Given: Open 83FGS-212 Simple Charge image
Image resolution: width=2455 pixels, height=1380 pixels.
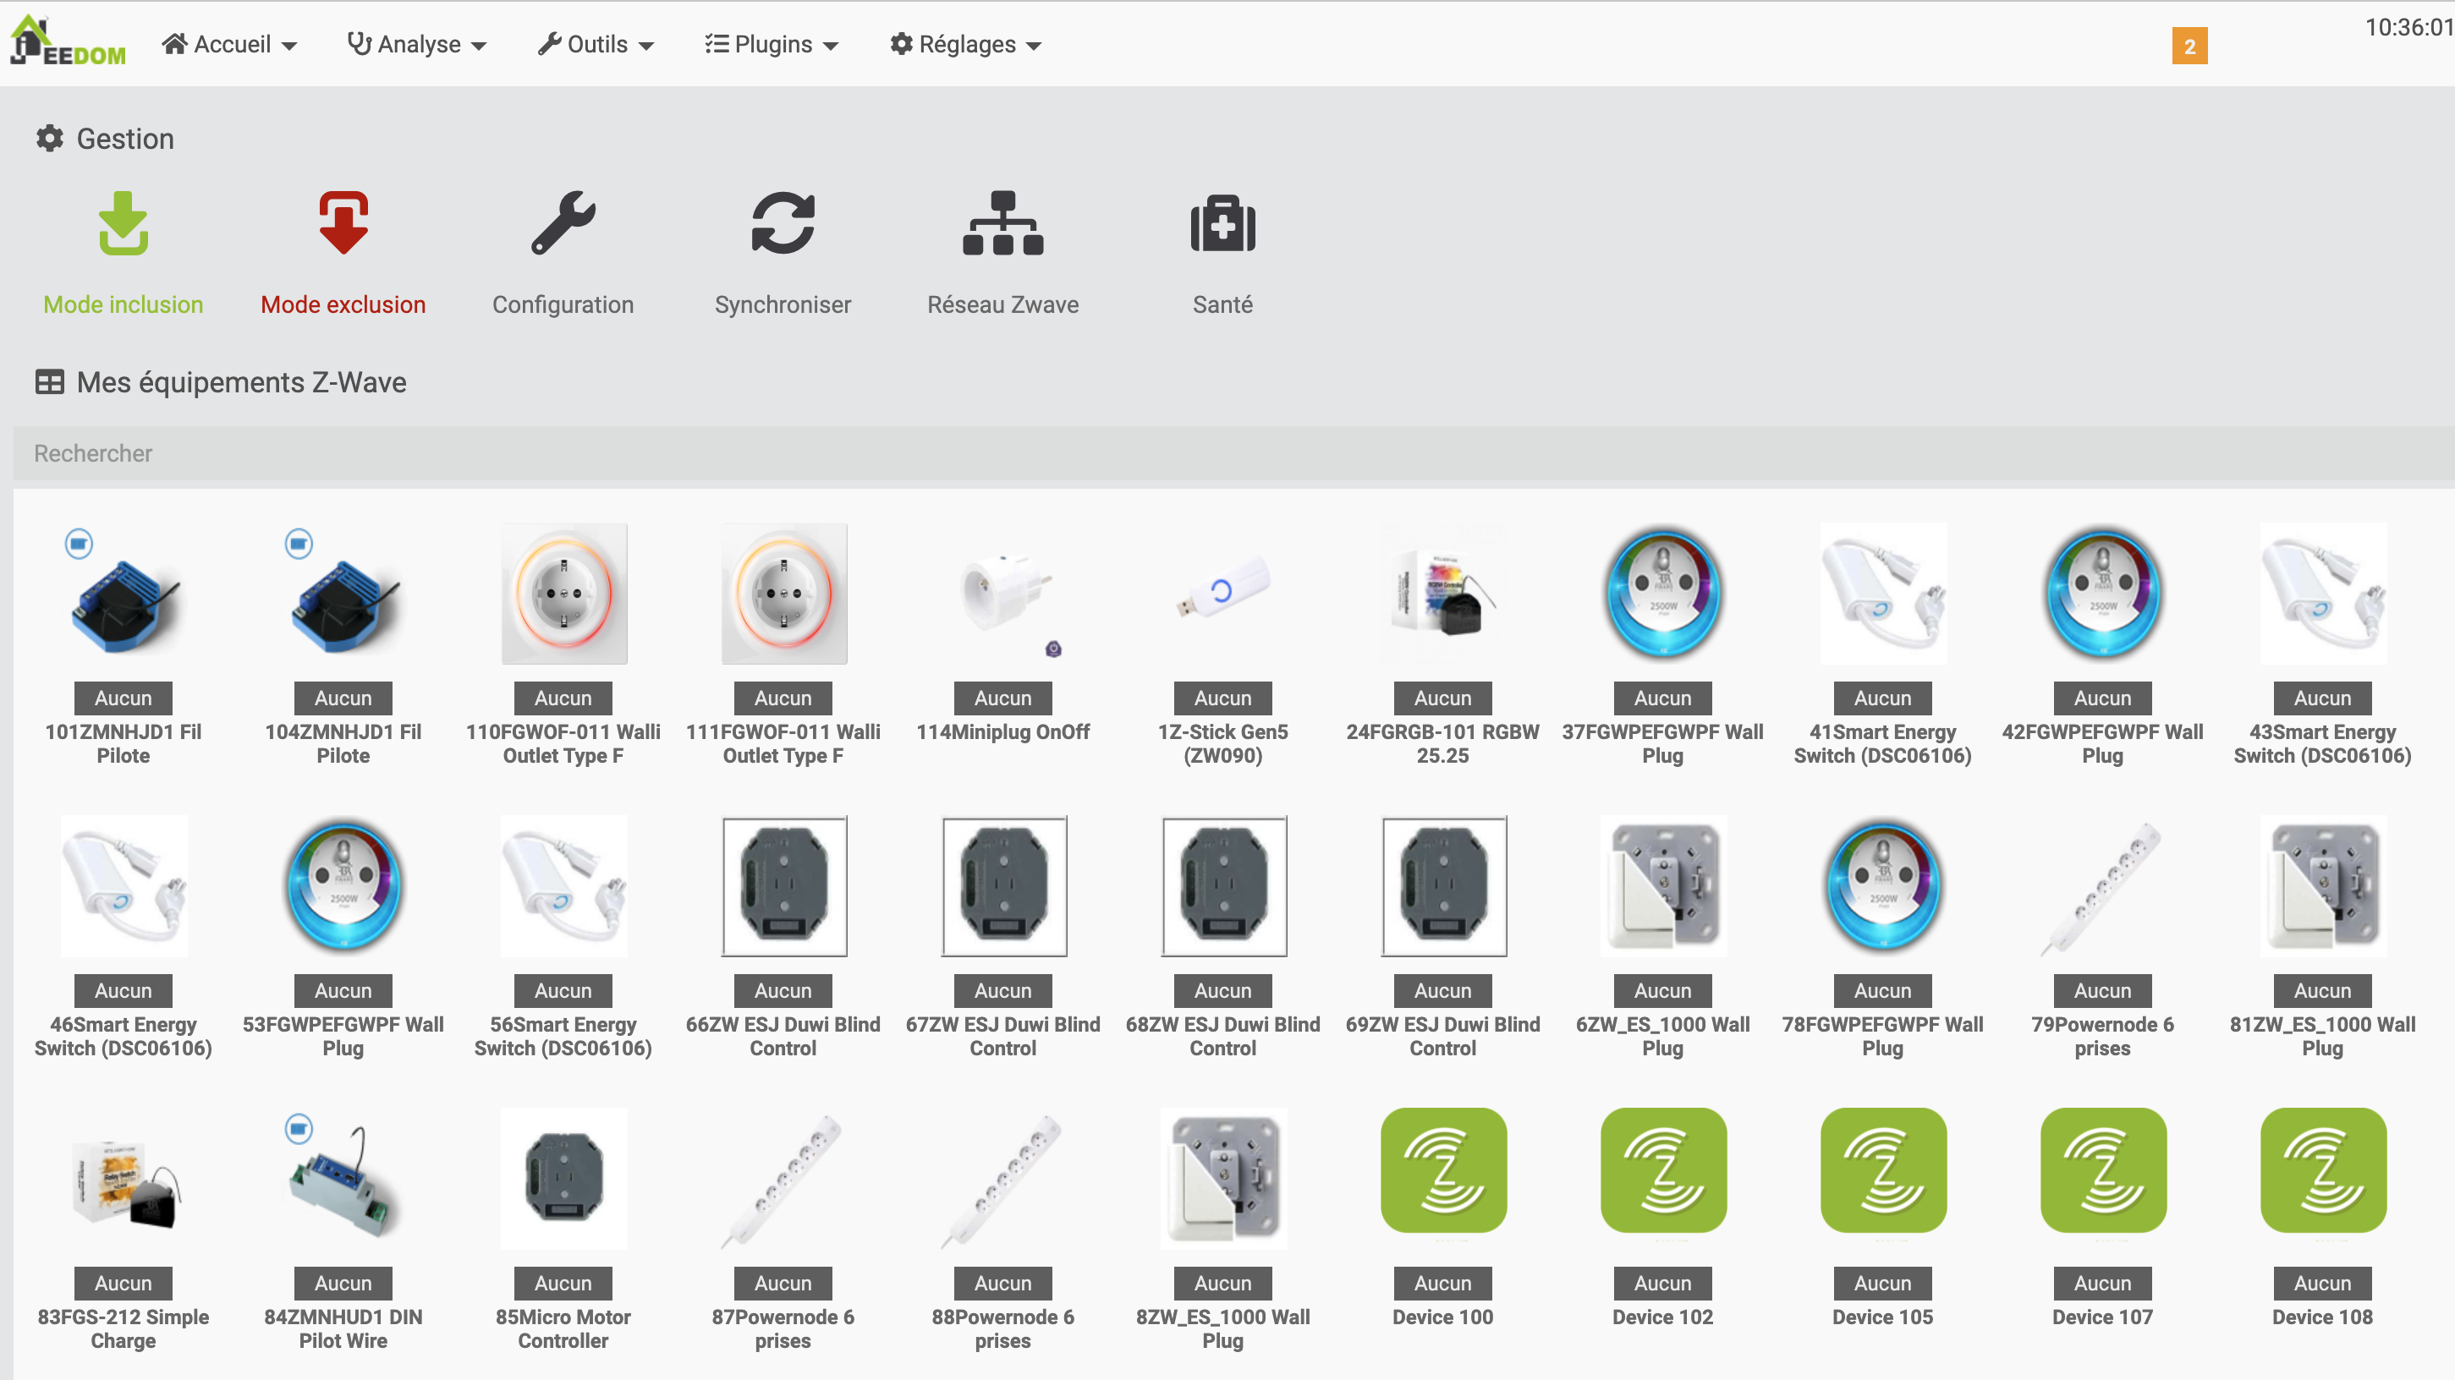Looking at the screenshot, I should coord(124,1179).
